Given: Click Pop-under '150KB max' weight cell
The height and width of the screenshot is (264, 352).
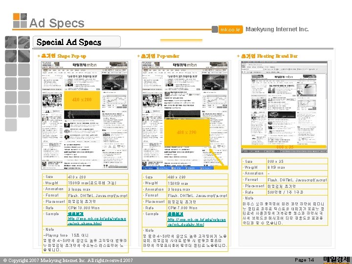Looking at the screenshot, I should [x=198, y=183].
